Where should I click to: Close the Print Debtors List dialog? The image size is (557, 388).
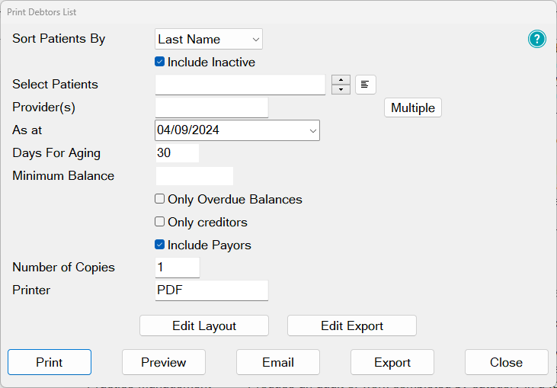coord(507,362)
